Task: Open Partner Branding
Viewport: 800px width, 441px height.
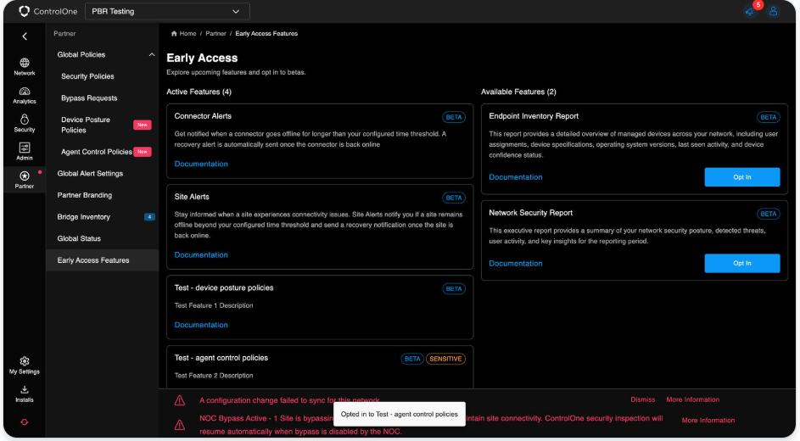Action: [x=84, y=195]
